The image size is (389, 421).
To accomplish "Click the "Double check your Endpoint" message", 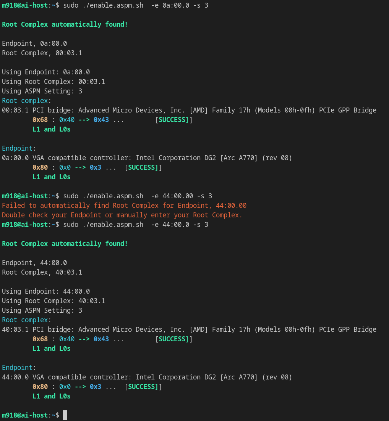I will click(122, 215).
